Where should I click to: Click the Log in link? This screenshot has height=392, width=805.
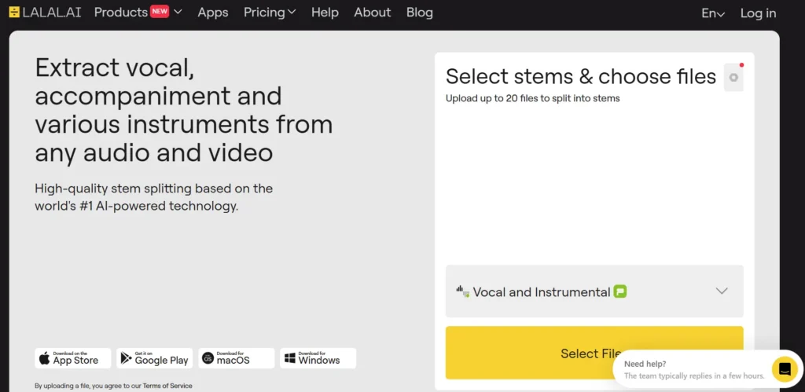(x=759, y=13)
